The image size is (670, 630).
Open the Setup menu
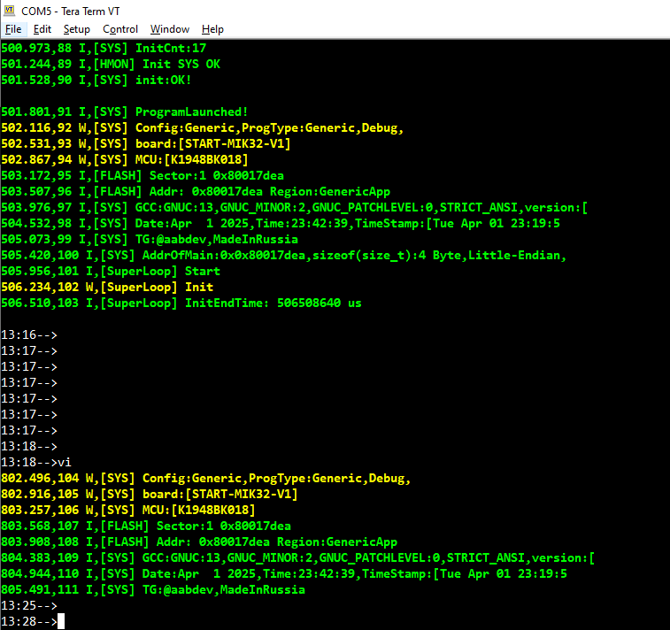(77, 29)
